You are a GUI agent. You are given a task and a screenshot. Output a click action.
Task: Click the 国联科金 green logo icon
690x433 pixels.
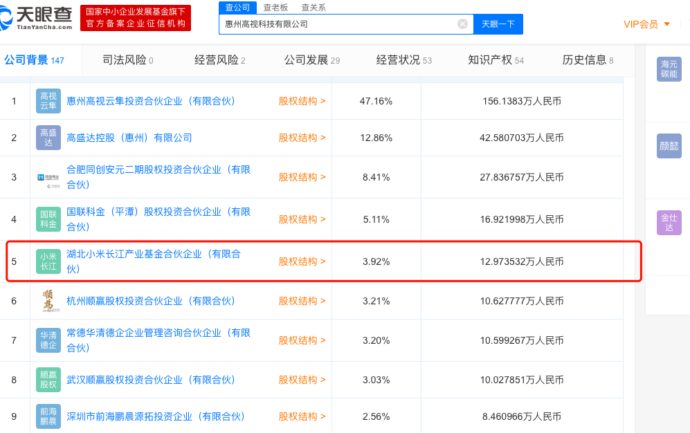pos(48,219)
